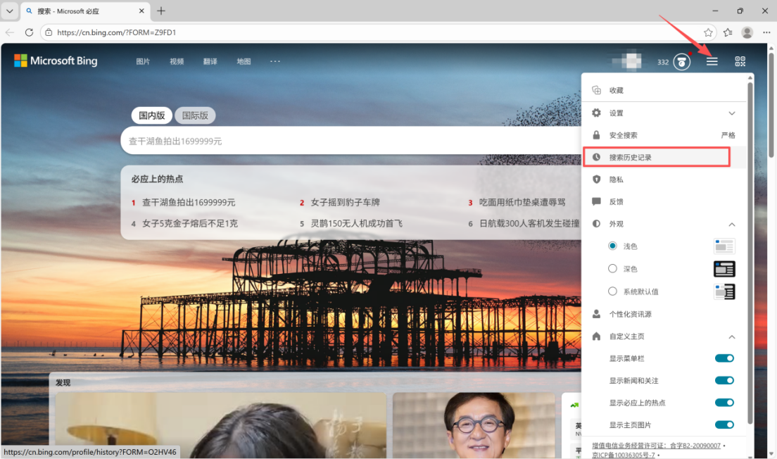Image resolution: width=777 pixels, height=459 pixels.
Task: Click the browser refresh button
Action: [29, 32]
